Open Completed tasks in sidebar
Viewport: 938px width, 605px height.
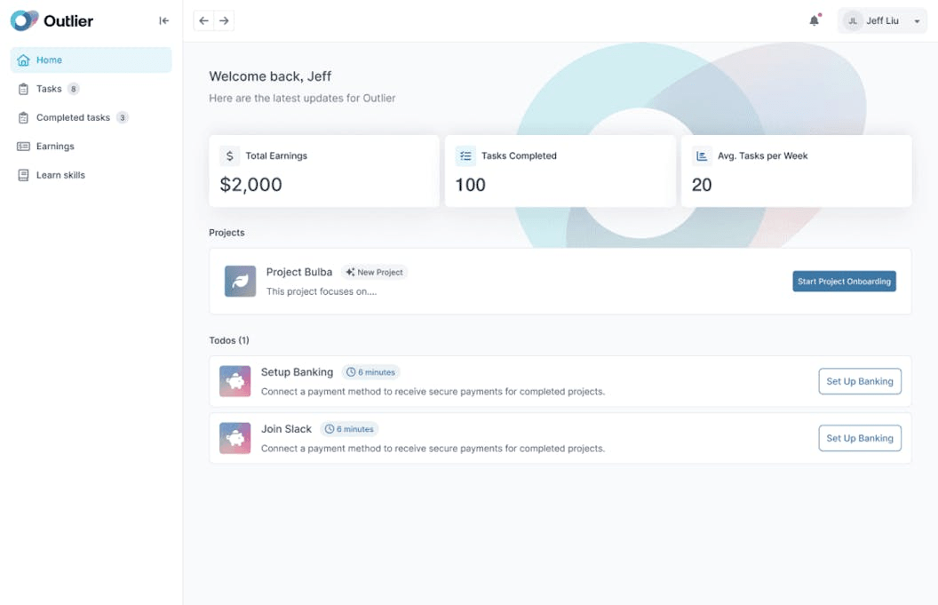[x=91, y=117]
